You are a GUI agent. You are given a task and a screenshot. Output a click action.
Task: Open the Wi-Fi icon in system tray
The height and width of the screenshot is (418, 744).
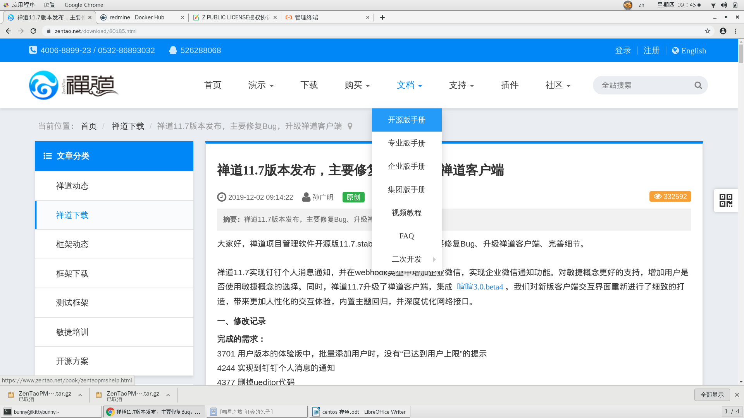point(713,5)
